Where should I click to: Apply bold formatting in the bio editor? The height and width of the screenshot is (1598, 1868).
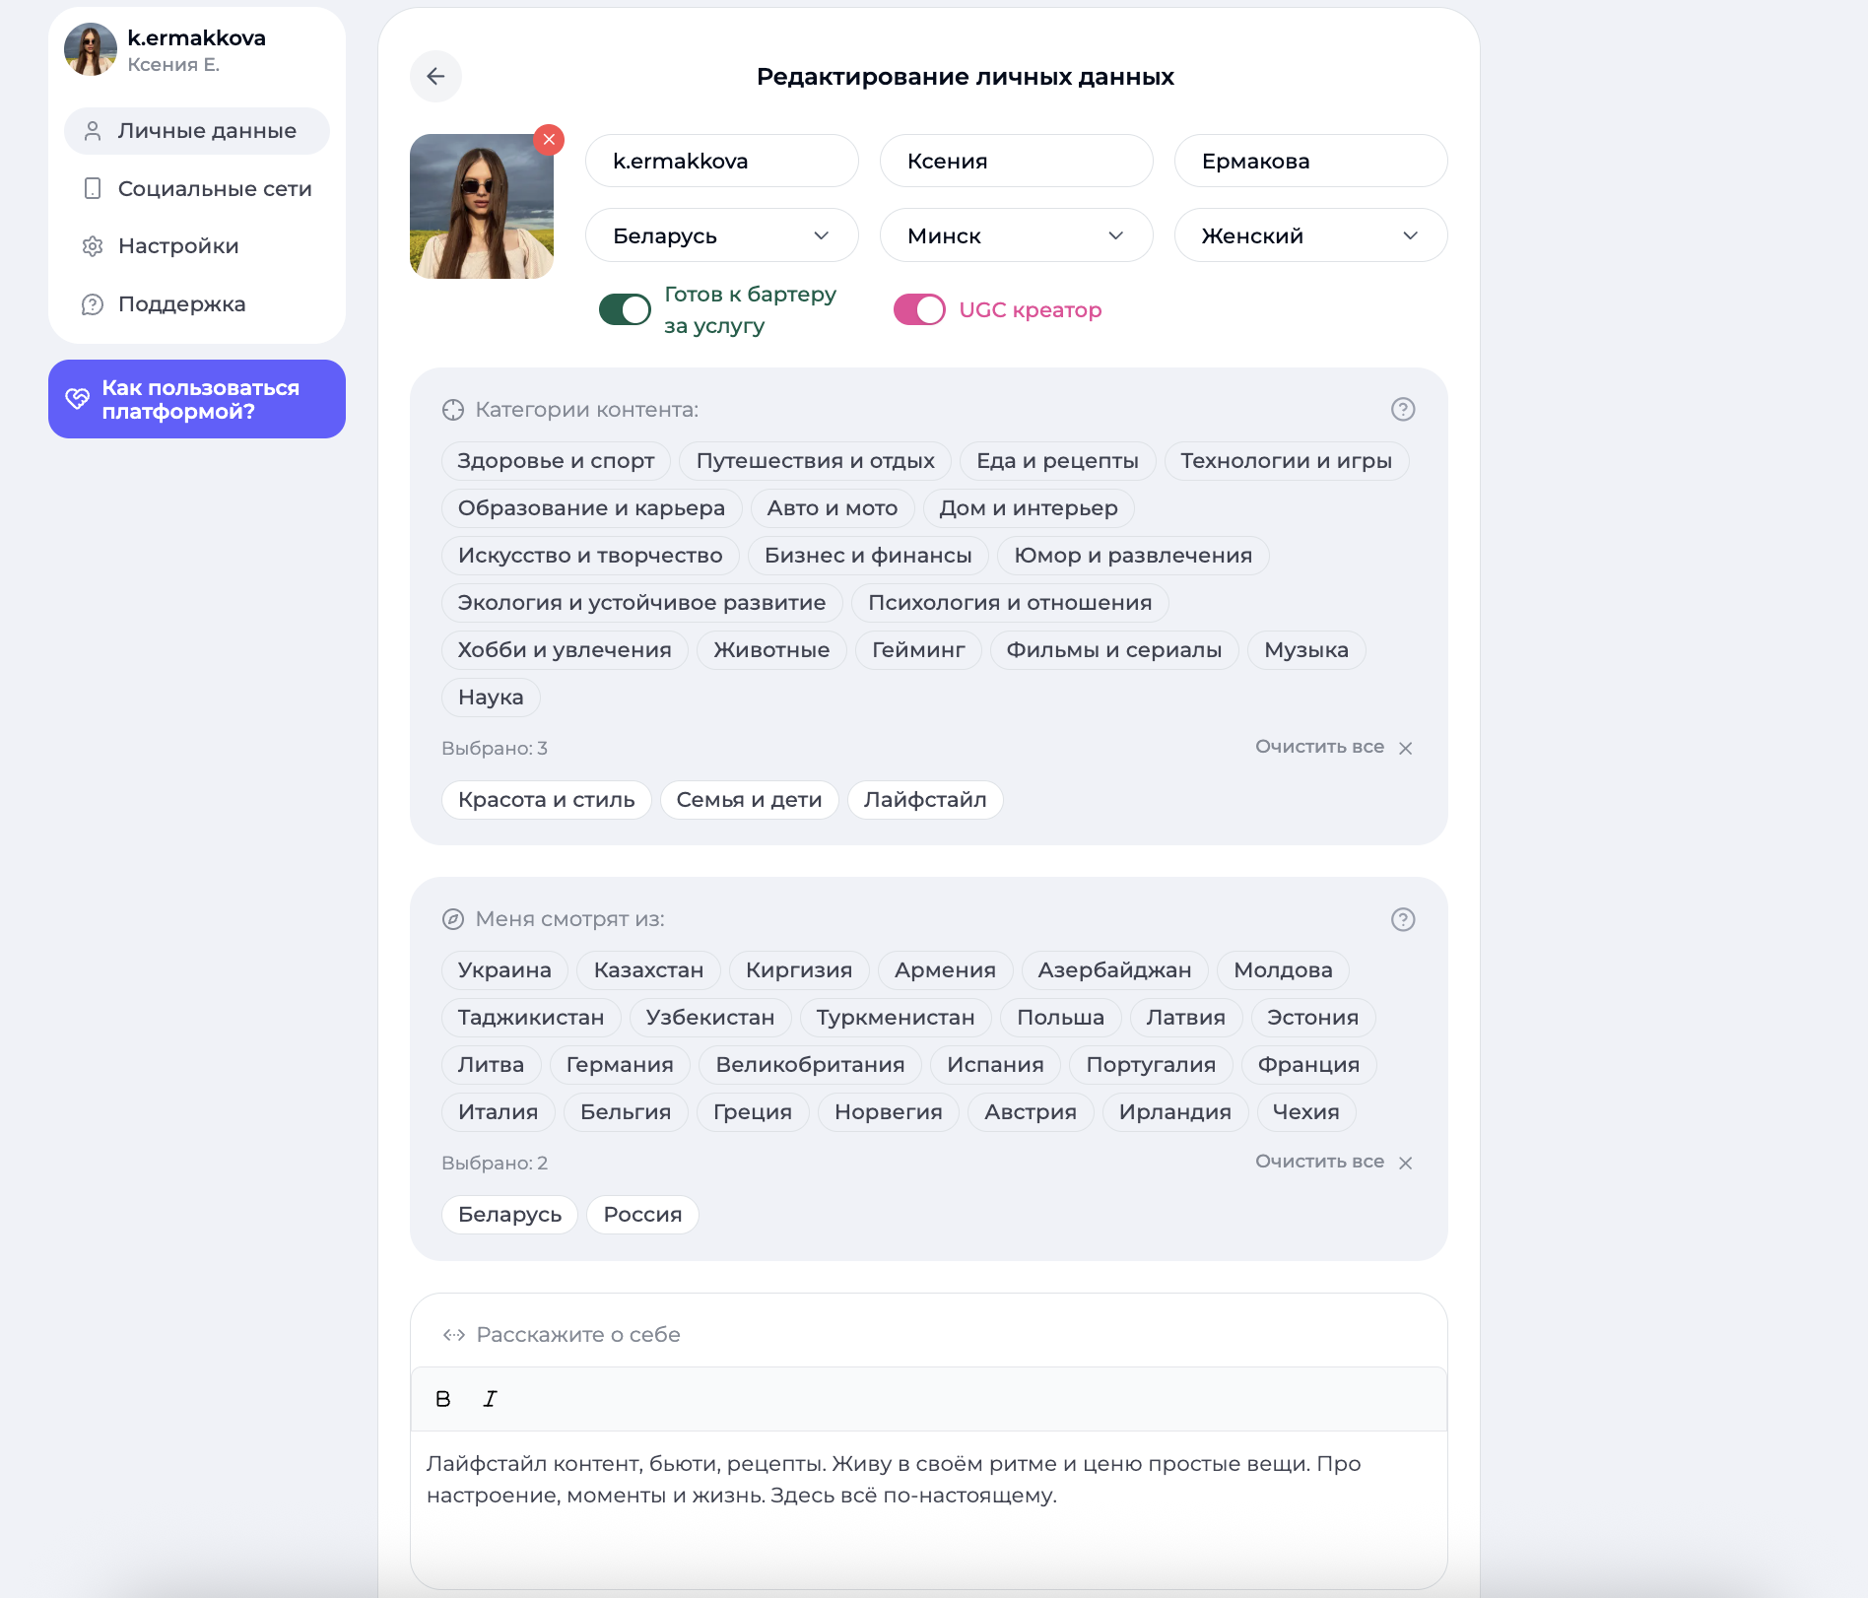(443, 1398)
